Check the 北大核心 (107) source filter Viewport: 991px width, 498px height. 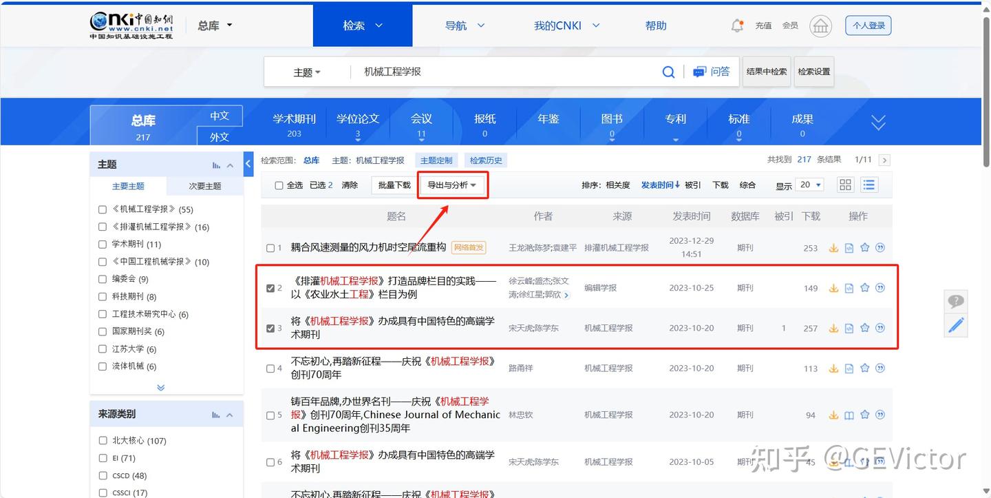[103, 441]
